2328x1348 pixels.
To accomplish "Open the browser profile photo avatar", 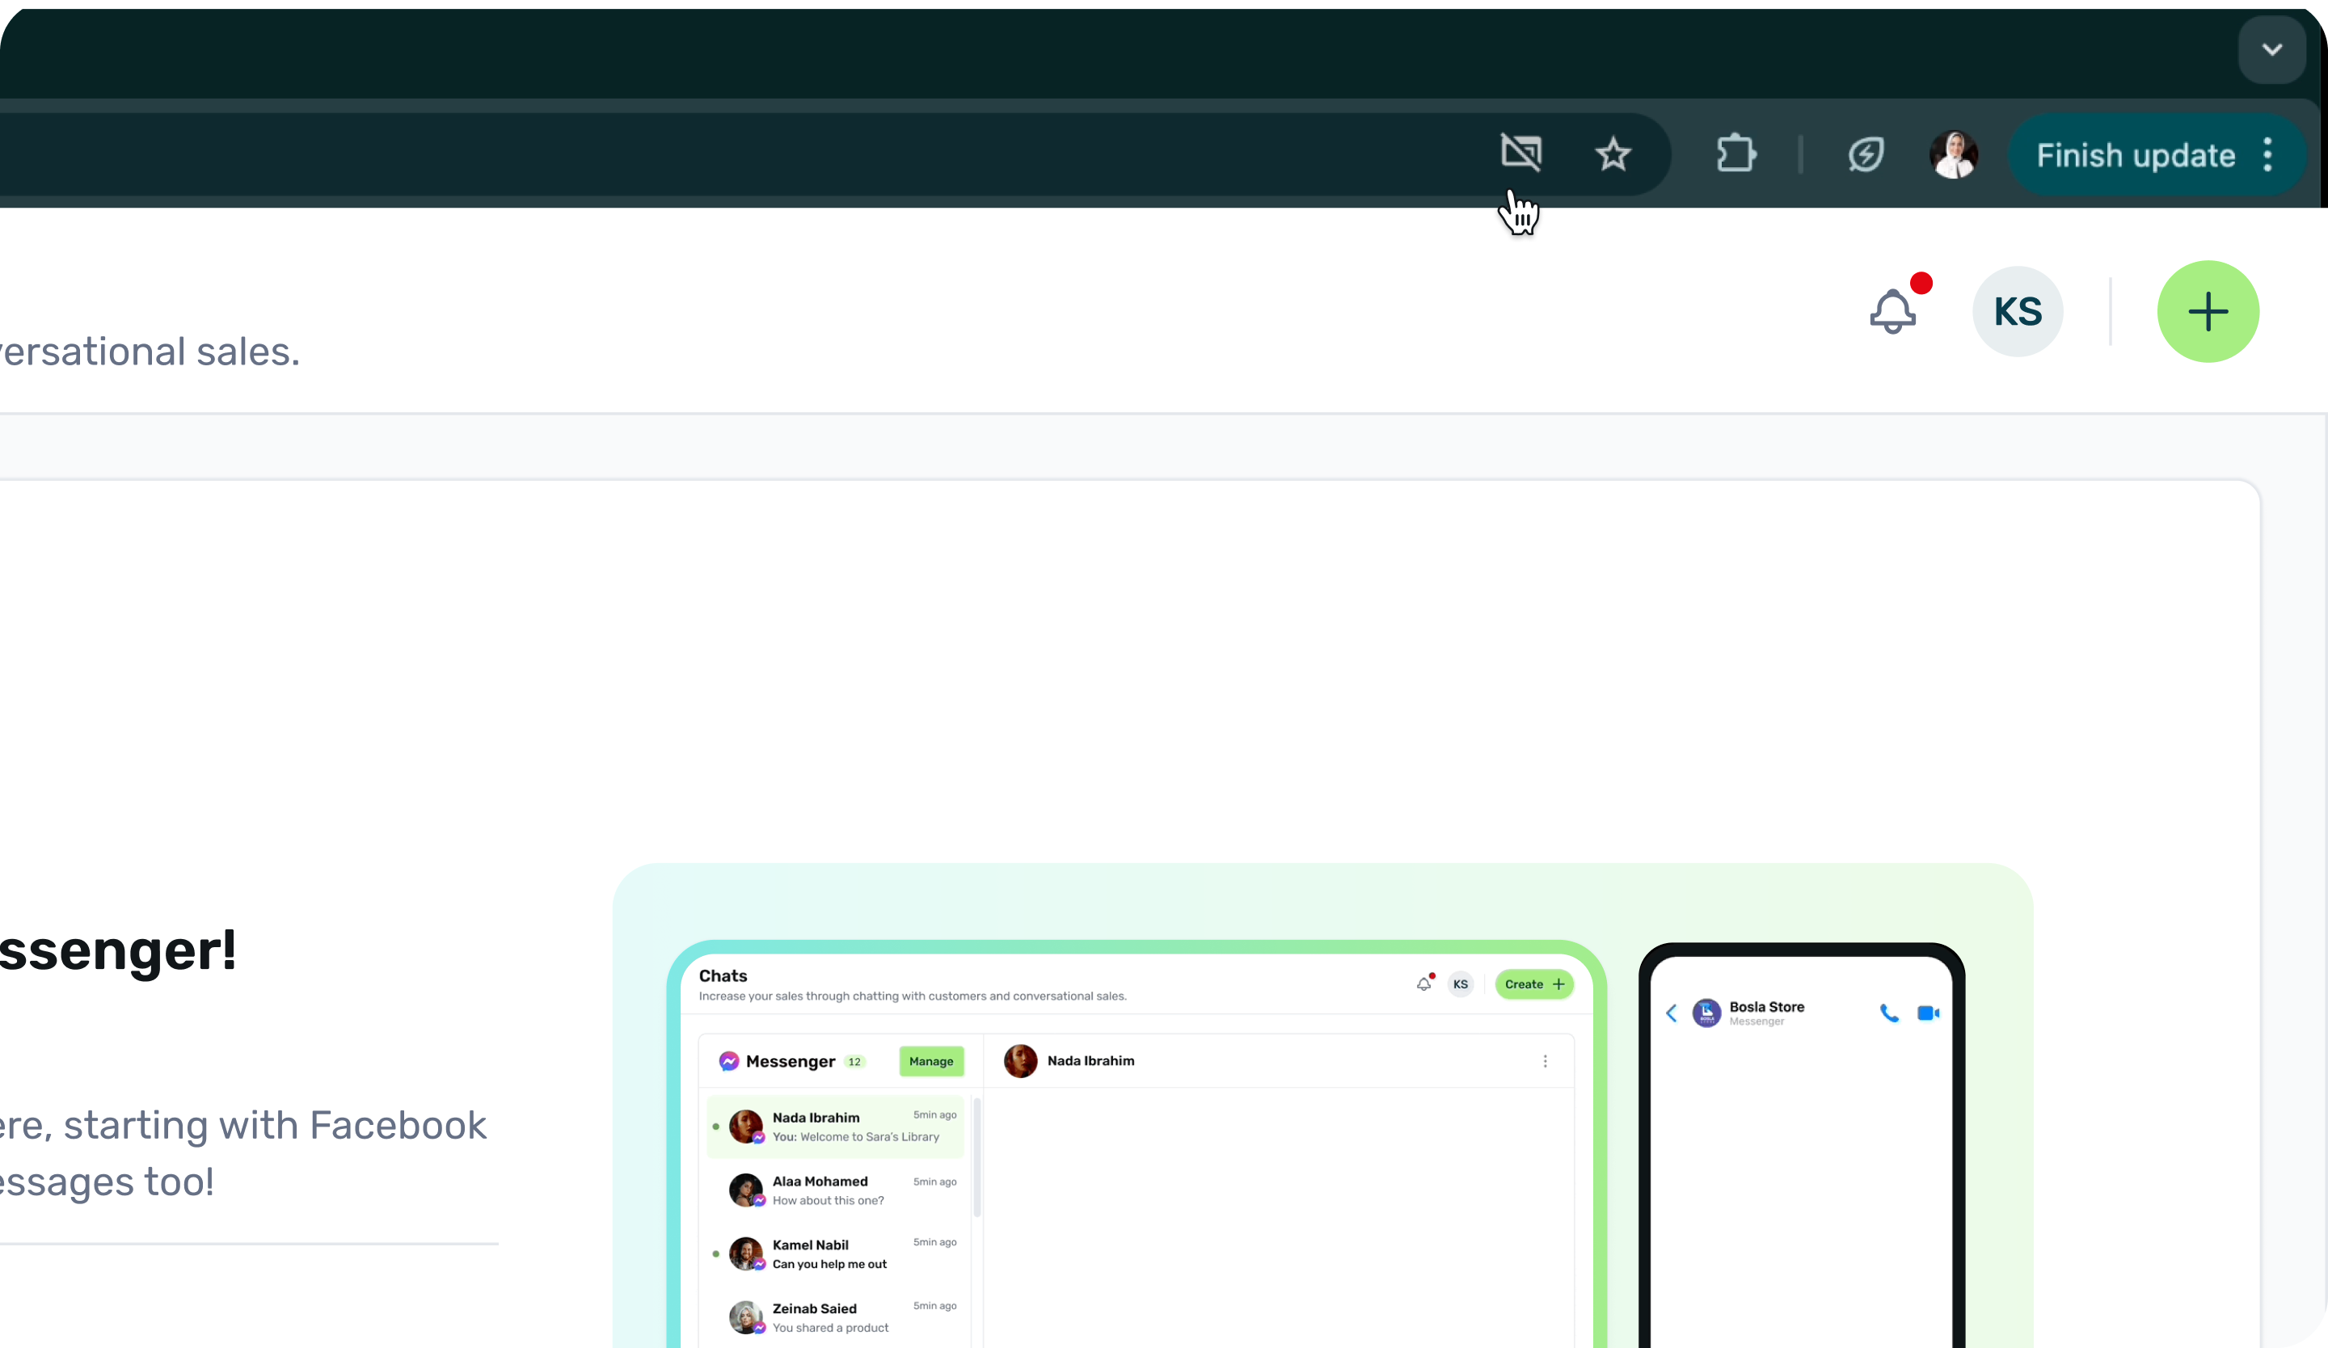I will click(x=1953, y=154).
